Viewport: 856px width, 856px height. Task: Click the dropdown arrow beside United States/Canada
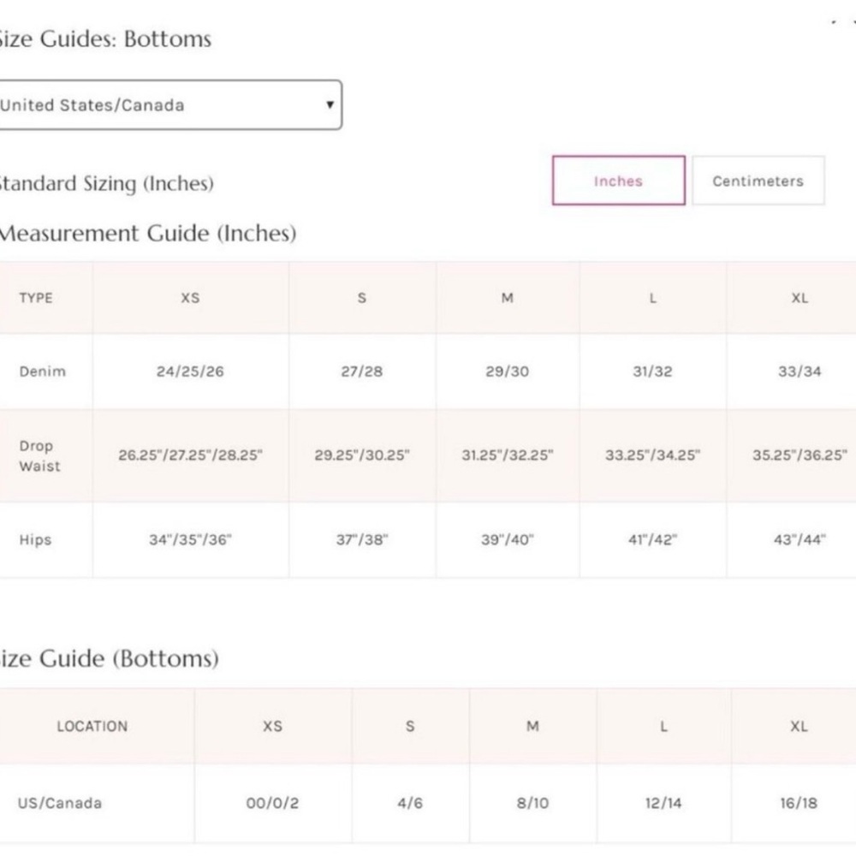330,104
